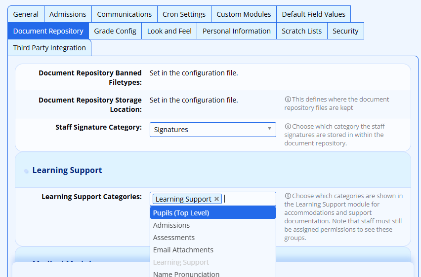The height and width of the screenshot is (277, 421).
Task: Switch to the General tab
Action: 26,14
